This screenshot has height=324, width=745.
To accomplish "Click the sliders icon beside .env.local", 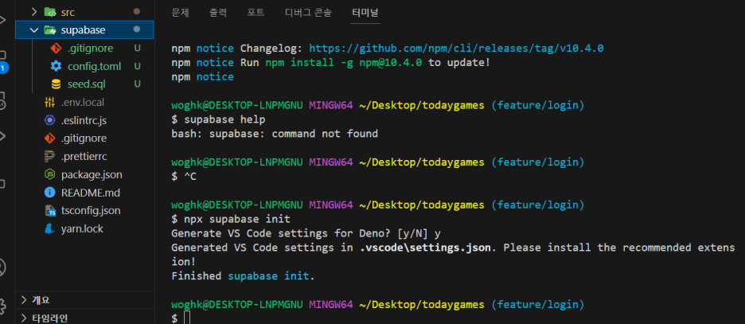I will [x=49, y=102].
